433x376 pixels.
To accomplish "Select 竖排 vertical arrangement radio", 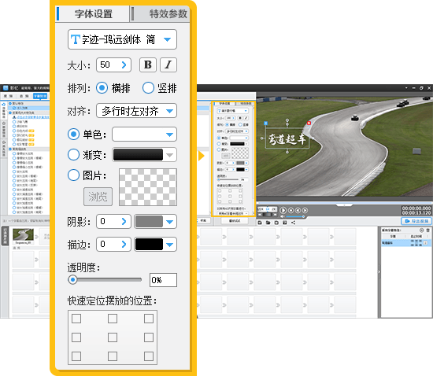I will click(148, 88).
